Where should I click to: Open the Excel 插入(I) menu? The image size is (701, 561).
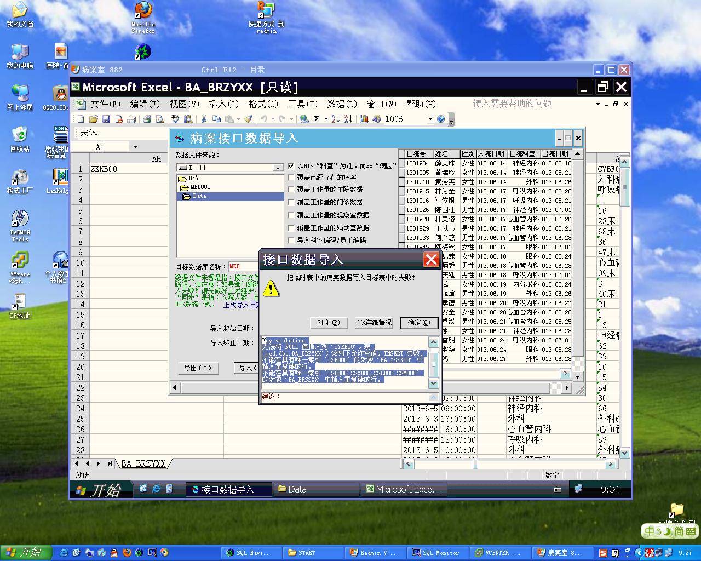pyautogui.click(x=223, y=104)
